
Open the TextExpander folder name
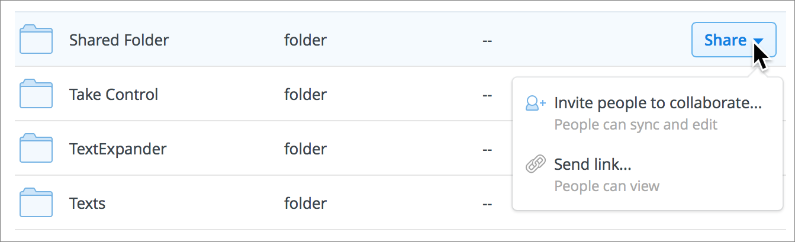click(x=118, y=149)
